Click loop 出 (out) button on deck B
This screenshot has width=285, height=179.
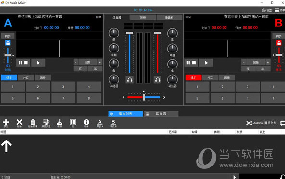click(263, 69)
